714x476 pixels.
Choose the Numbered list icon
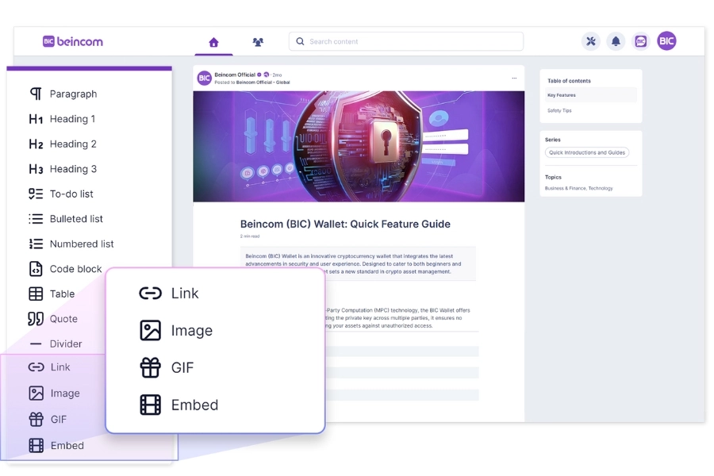tap(36, 244)
